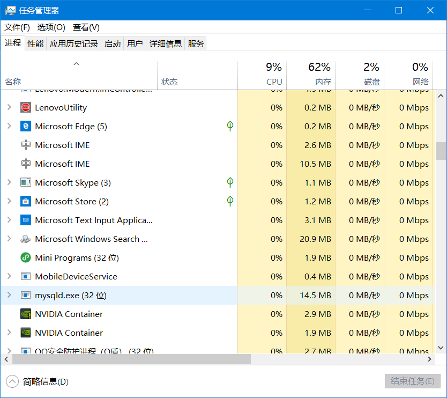This screenshot has height=398, width=447.
Task: Expand the mysqld.exe (32 位) group
Action: (x=9, y=295)
